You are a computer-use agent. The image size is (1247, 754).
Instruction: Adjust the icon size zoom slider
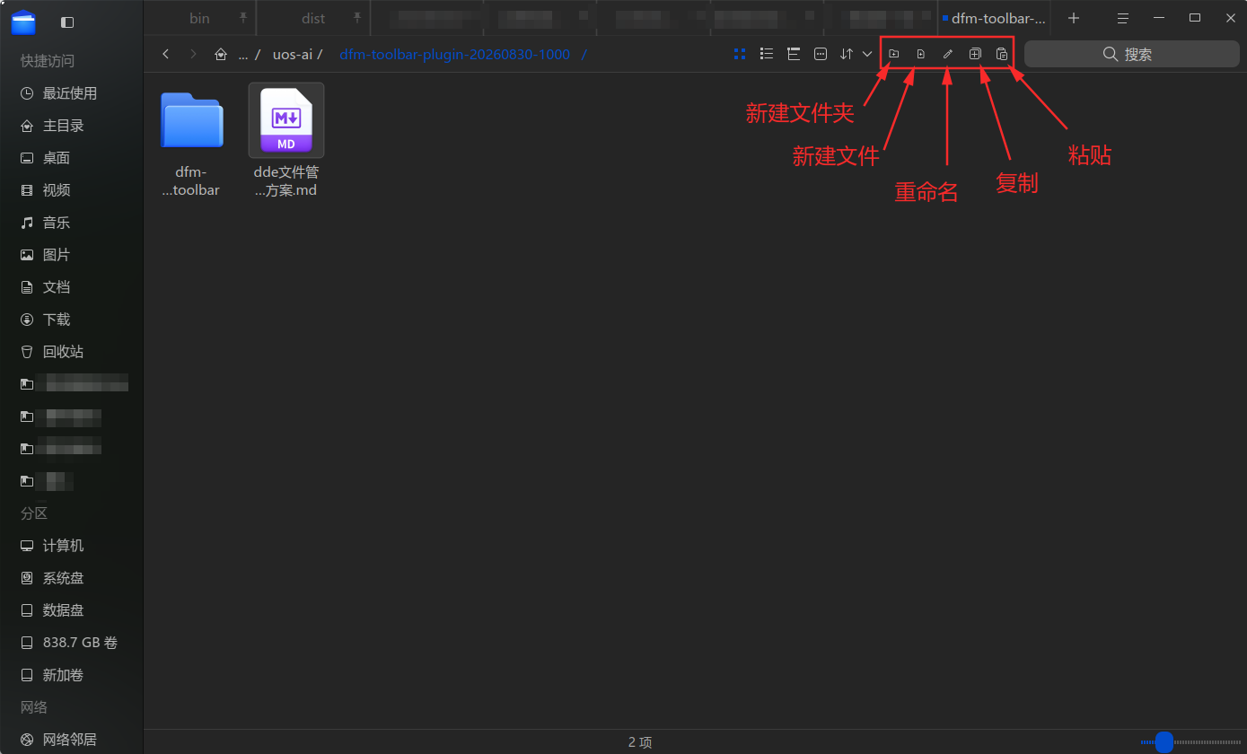[x=1164, y=742]
